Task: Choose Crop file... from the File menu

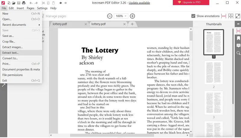Action: (x=21, y=42)
